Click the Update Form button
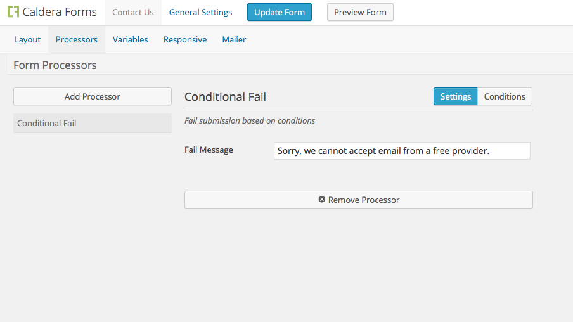573x322 pixels. (x=279, y=12)
